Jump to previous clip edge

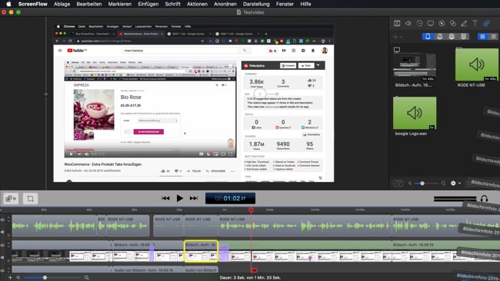click(165, 198)
